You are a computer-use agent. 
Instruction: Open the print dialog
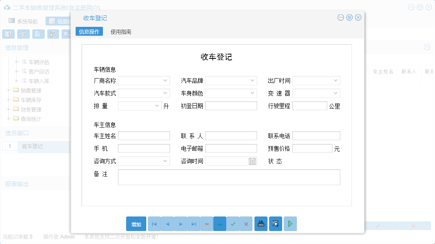point(261,224)
